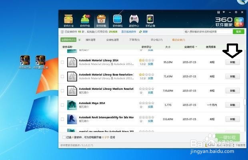248x160 pixels.
Task: Uninstall Autodesk Maya 2014 with 卸载
Action: coord(232,105)
